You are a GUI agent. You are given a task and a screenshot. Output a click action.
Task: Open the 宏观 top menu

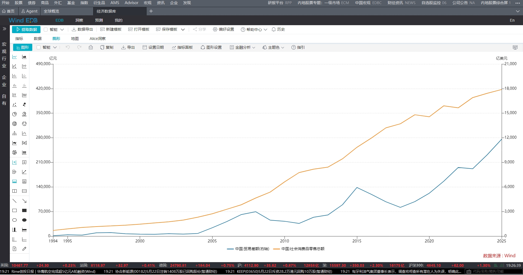pos(148,3)
